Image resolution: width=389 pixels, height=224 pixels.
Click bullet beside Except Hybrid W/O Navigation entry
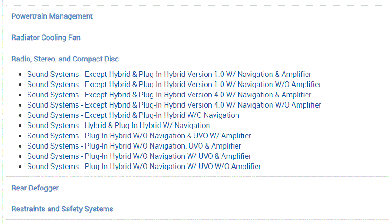tap(20, 115)
